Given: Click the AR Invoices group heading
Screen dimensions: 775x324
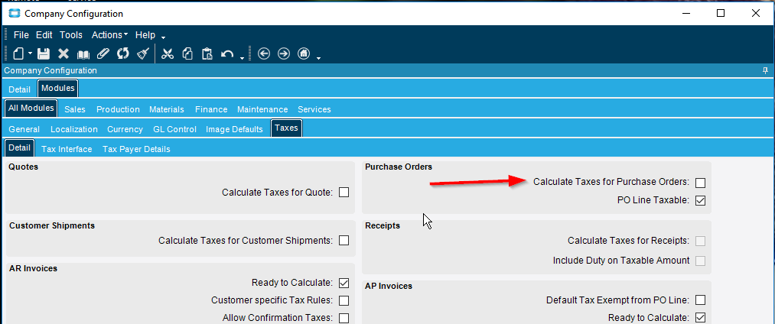Looking at the screenshot, I should [33, 269].
